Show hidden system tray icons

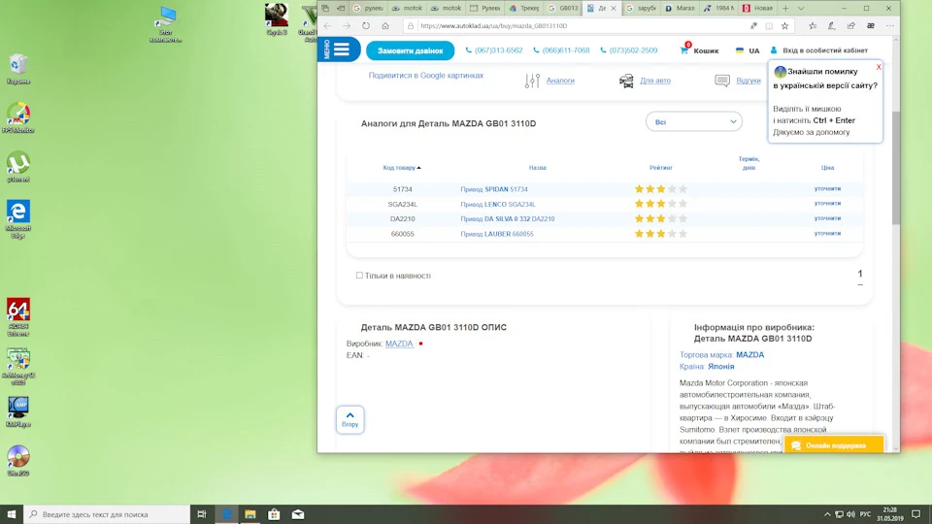[x=827, y=514]
